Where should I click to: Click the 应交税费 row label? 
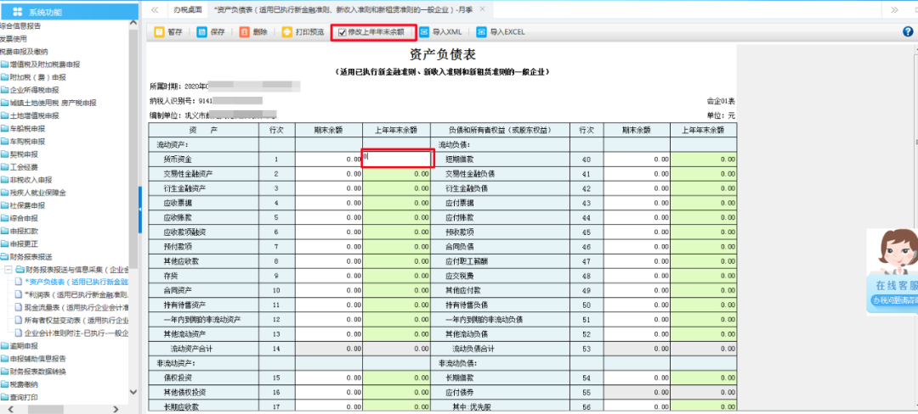pos(460,277)
